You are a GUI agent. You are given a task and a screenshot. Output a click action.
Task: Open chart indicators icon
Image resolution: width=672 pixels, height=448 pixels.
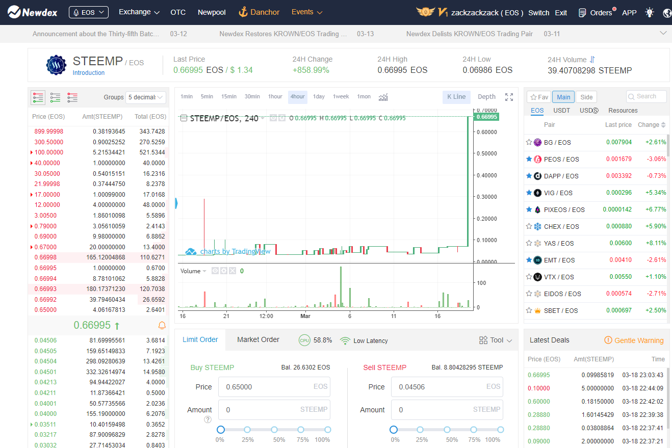[x=383, y=97]
